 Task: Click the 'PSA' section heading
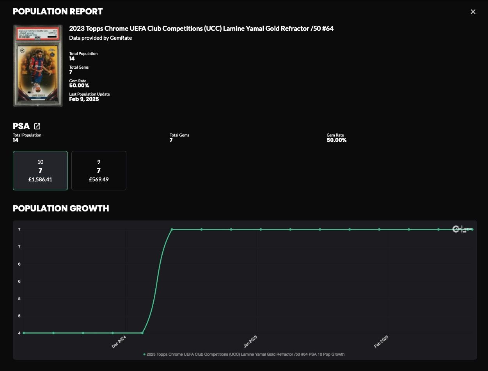click(x=21, y=126)
